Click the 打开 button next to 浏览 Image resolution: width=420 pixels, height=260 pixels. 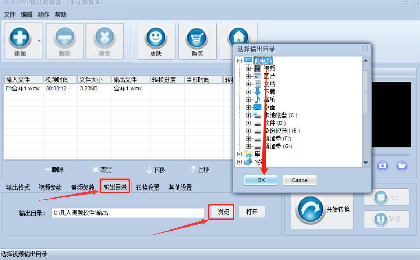(252, 212)
